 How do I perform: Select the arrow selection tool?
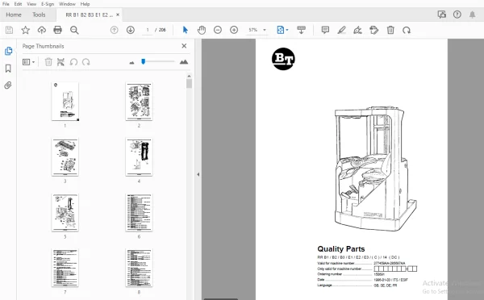pyautogui.click(x=186, y=30)
